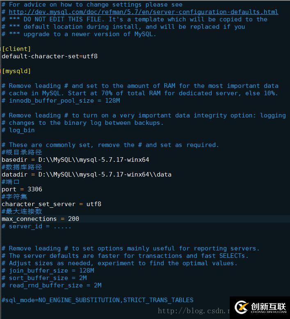This screenshot has width=290, height=319.
Task: Click the 'The server defaults are faster' comment
Action: tap(125, 256)
